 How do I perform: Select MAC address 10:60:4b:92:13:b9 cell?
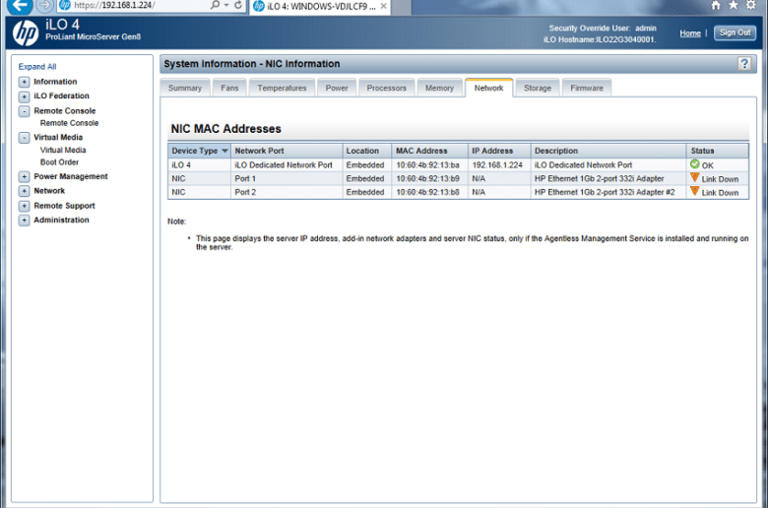[427, 179]
